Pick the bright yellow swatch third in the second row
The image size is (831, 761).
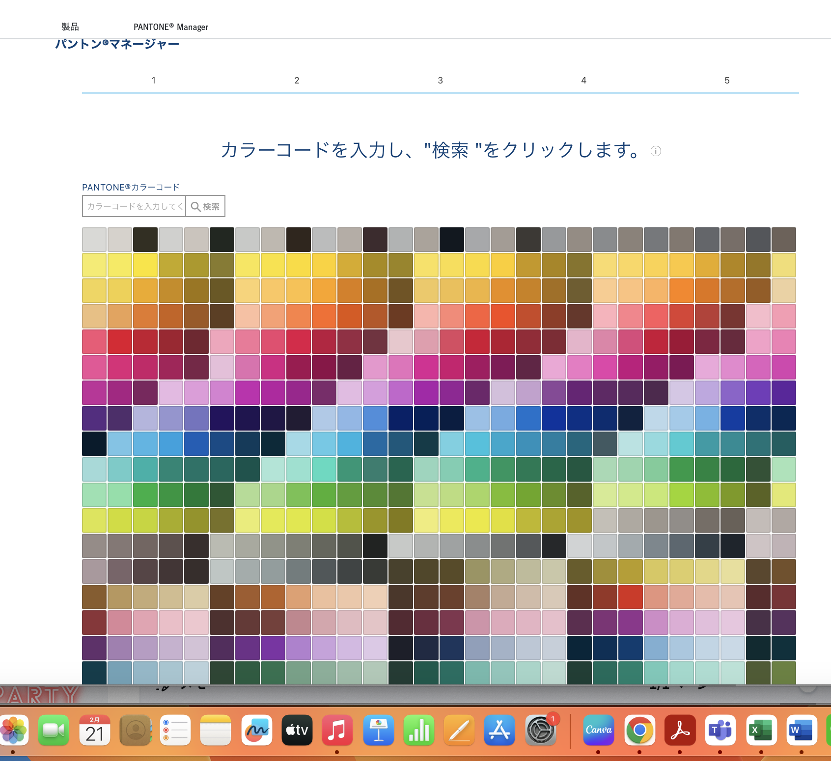click(145, 265)
